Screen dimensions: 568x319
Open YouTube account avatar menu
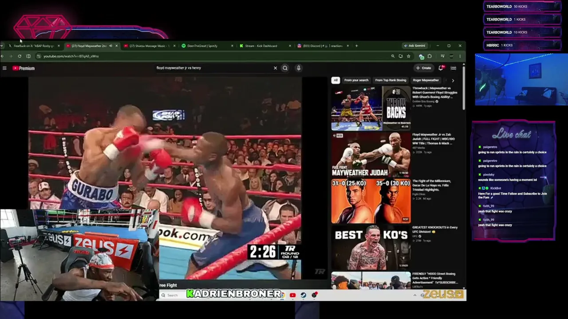tap(454, 68)
